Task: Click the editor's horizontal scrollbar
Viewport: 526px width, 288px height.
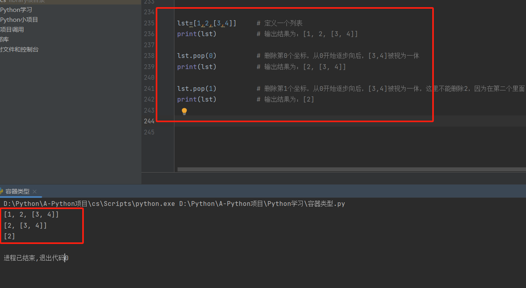Action: [352, 169]
